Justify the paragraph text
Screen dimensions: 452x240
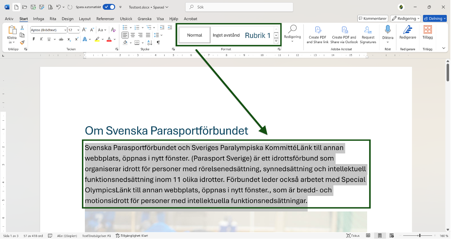point(148,35)
